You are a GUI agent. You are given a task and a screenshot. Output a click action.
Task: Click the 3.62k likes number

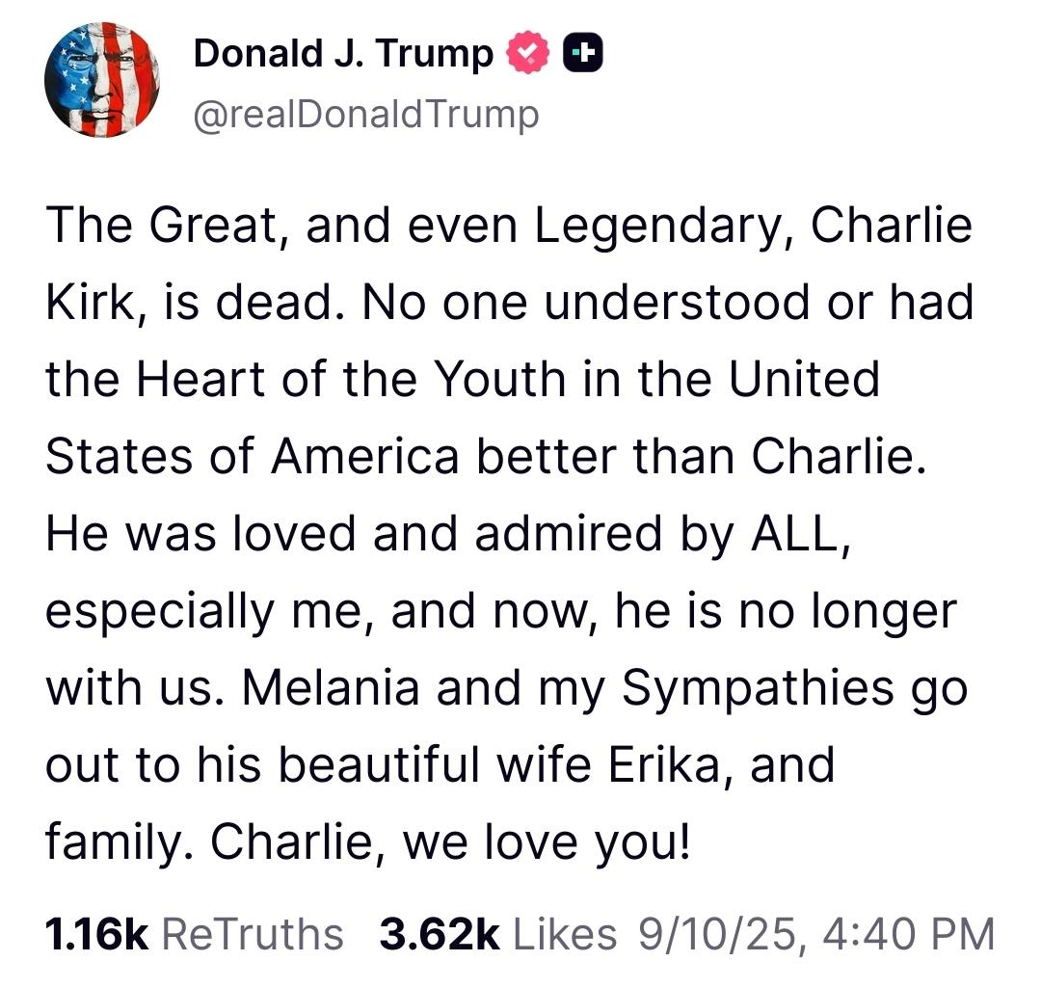pyautogui.click(x=440, y=933)
